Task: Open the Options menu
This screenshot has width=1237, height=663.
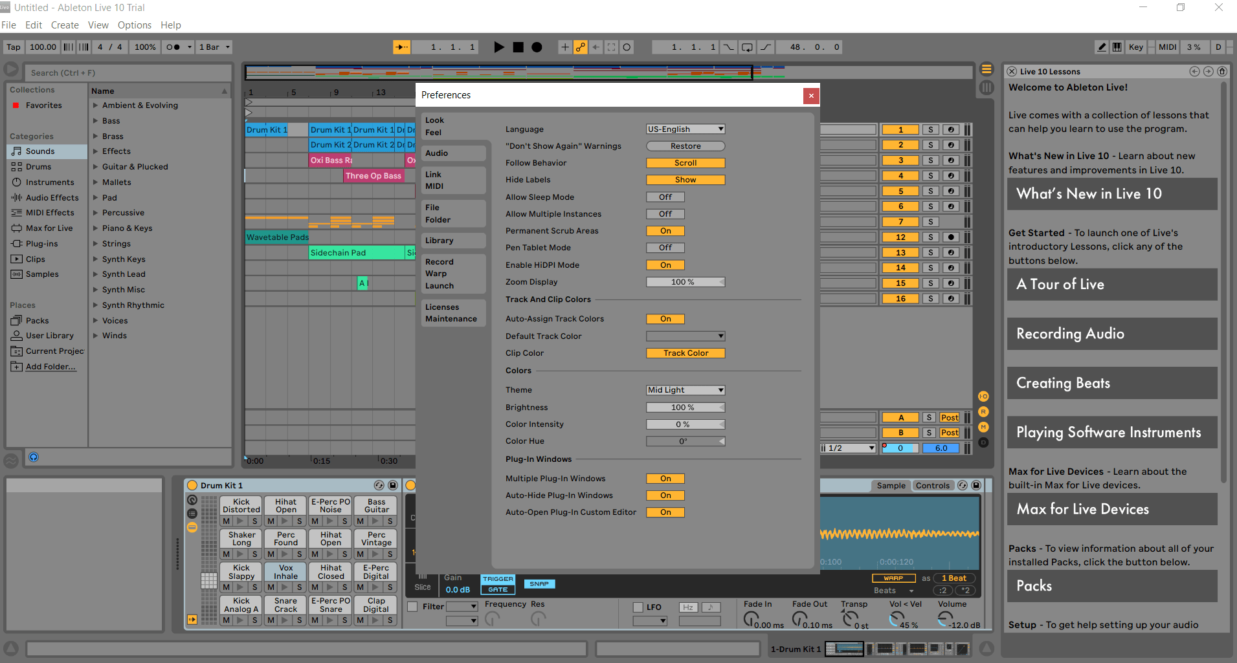Action: [x=134, y=25]
